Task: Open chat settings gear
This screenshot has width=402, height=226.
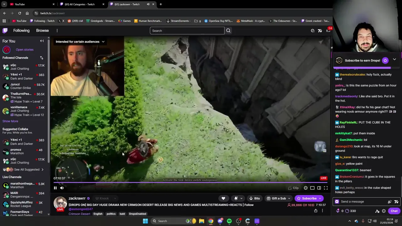Action: [384, 211]
